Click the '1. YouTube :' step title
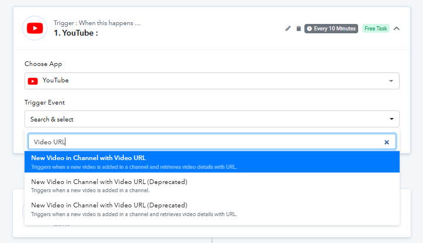This screenshot has height=243, width=423. click(76, 33)
